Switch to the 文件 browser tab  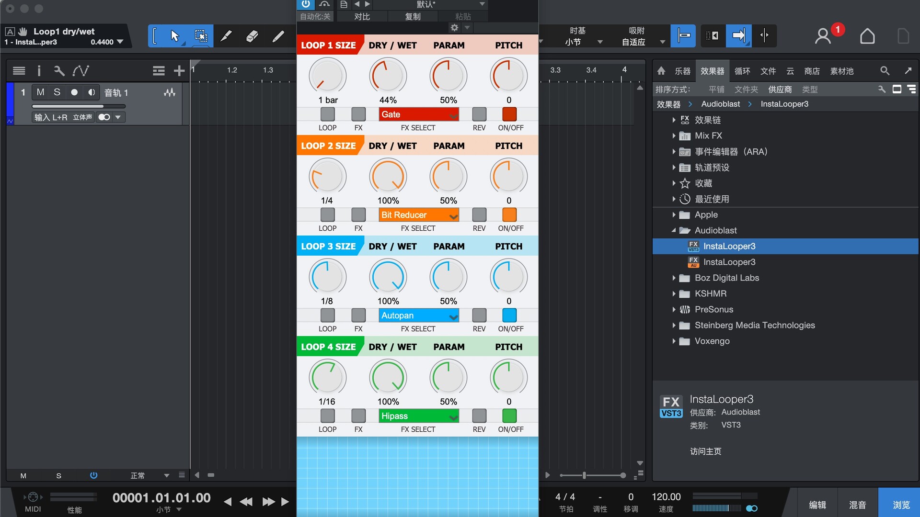(x=768, y=71)
